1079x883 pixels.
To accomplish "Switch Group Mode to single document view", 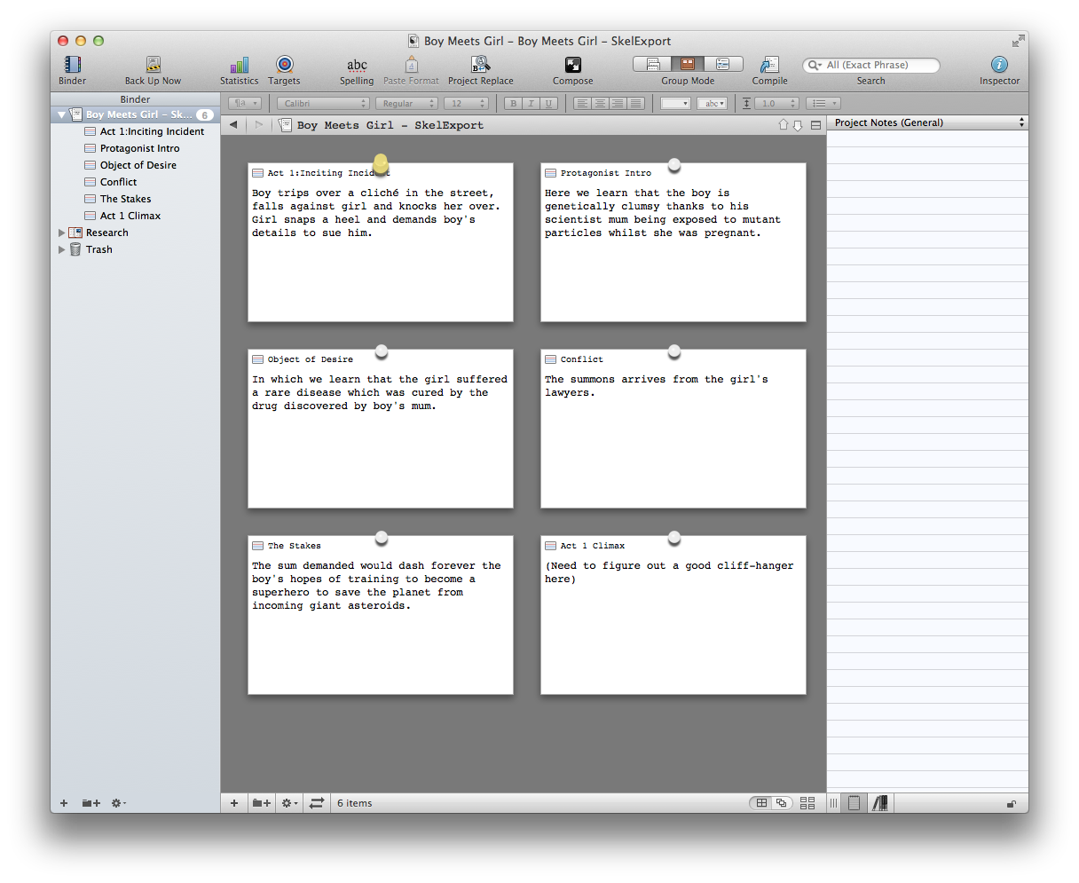I will [x=652, y=63].
